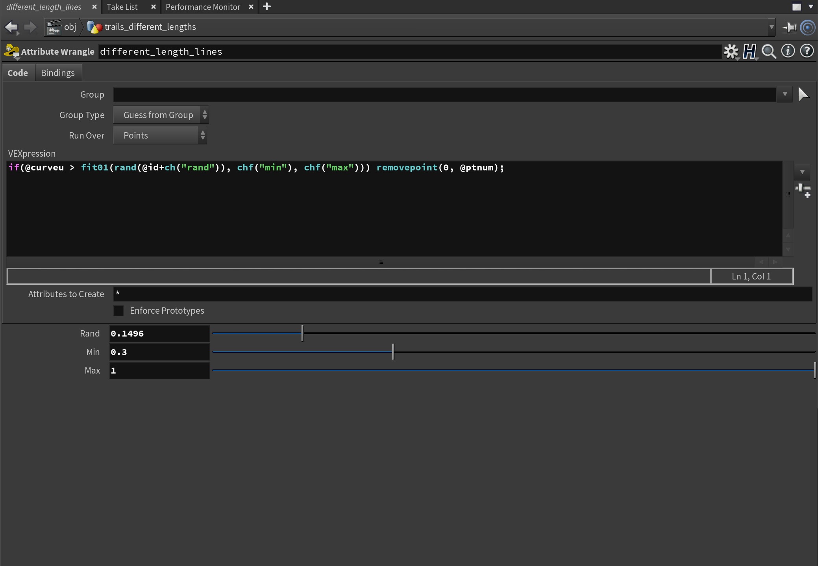Open the Run Over dropdown
The width and height of the screenshot is (818, 566).
160,135
